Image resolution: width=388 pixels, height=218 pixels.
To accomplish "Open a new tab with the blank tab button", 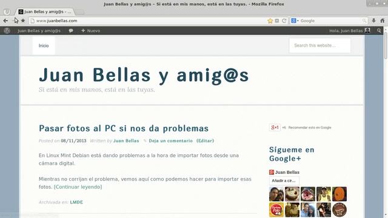I will coord(79,12).
